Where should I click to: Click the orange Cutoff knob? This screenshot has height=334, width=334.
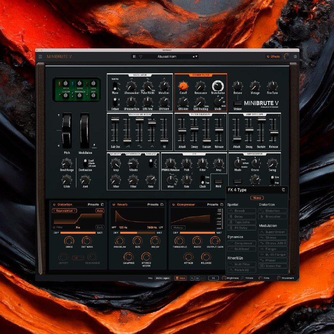[183, 86]
